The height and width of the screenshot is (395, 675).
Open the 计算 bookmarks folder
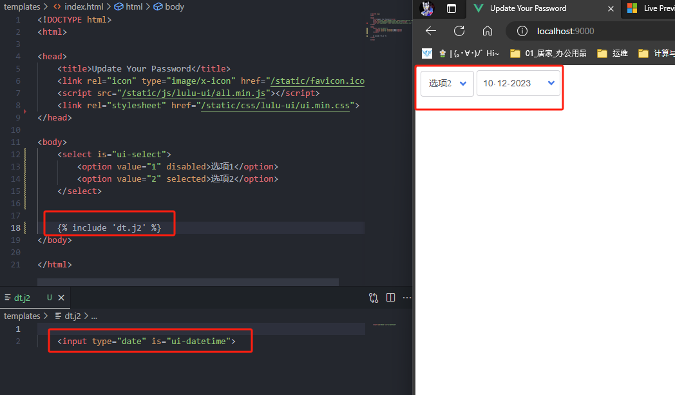(656, 53)
